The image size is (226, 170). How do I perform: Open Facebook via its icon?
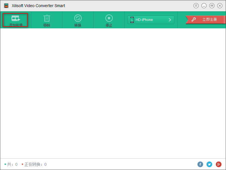point(200,164)
